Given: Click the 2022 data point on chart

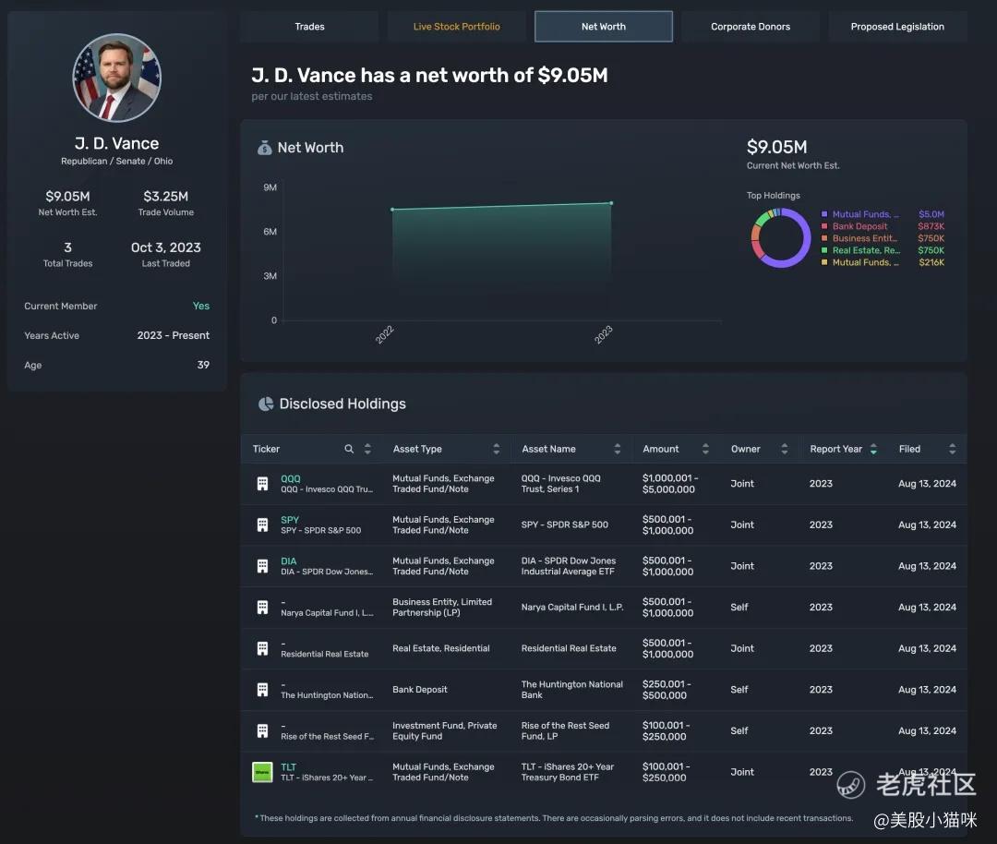Looking at the screenshot, I should tap(392, 209).
